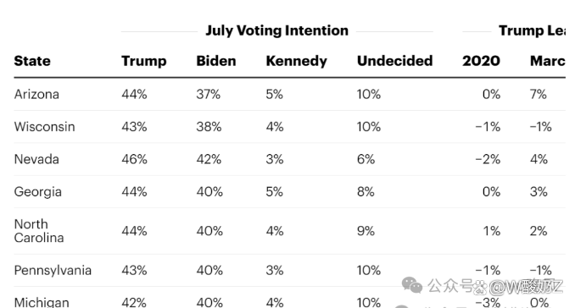
Task: Select the Michigan row label
Action: (x=42, y=303)
